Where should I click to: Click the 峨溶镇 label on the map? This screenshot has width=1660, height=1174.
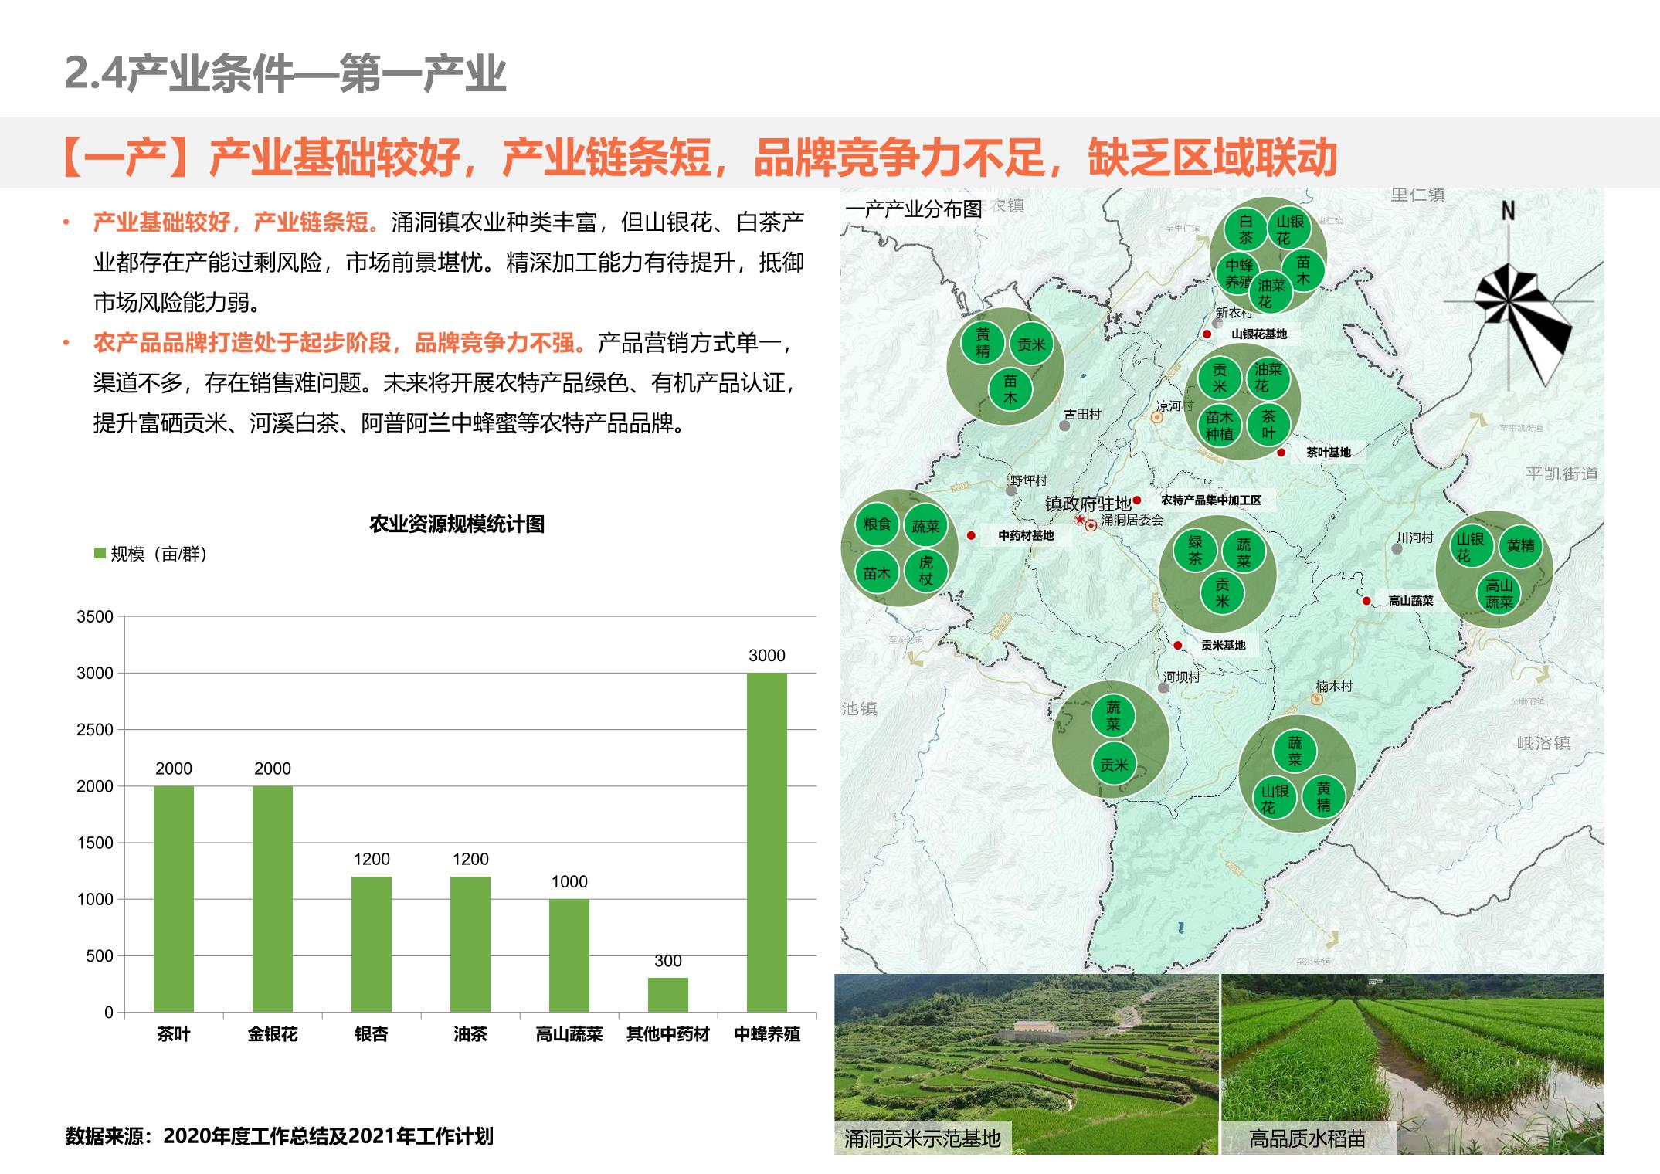click(1543, 743)
